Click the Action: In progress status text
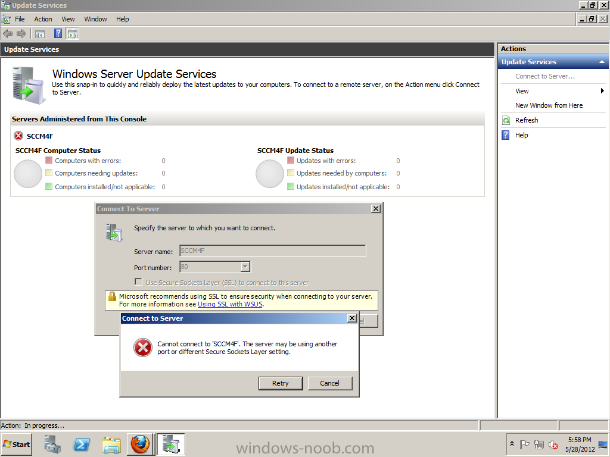The image size is (610, 457). [x=33, y=425]
